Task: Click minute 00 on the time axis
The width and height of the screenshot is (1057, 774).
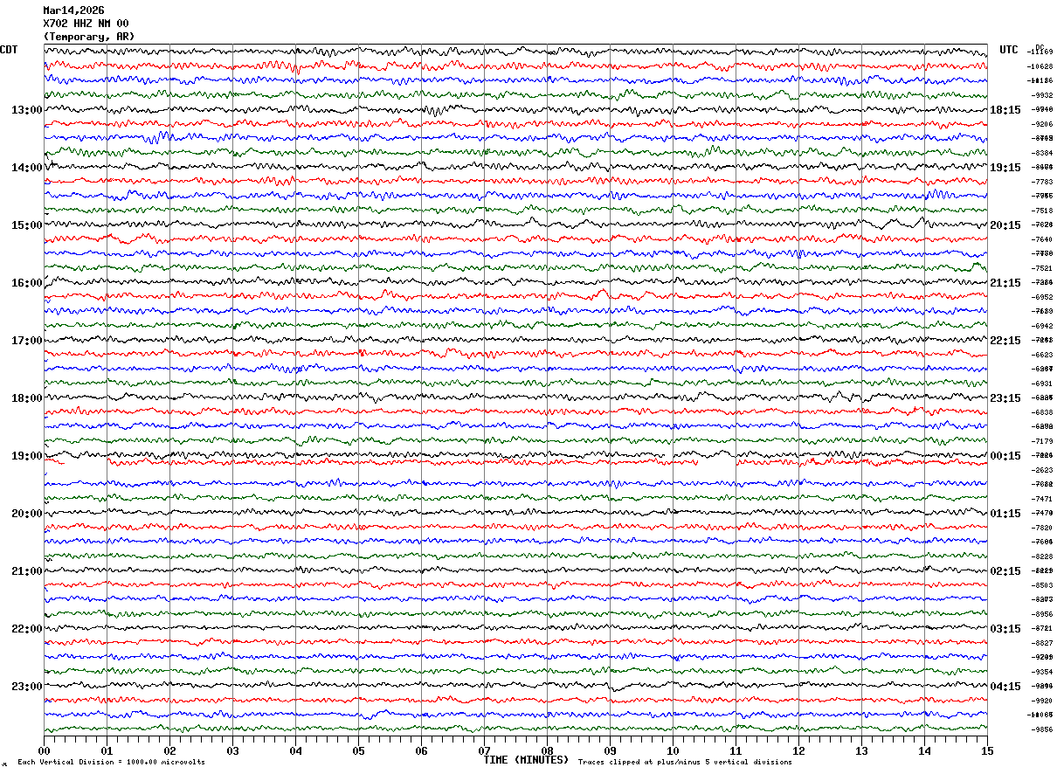Action: [44, 750]
